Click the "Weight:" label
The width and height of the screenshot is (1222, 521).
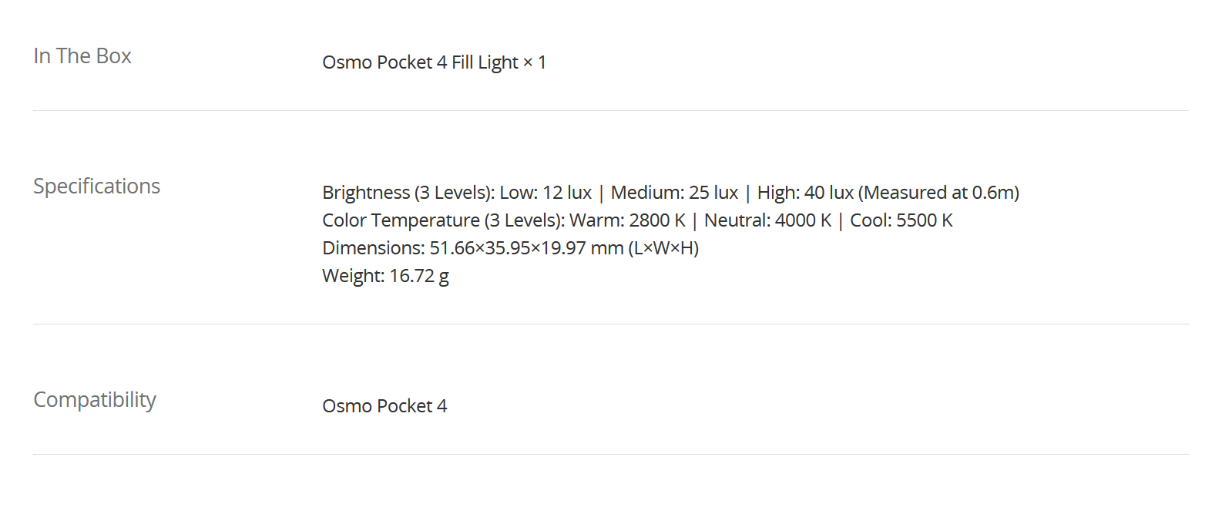click(353, 276)
